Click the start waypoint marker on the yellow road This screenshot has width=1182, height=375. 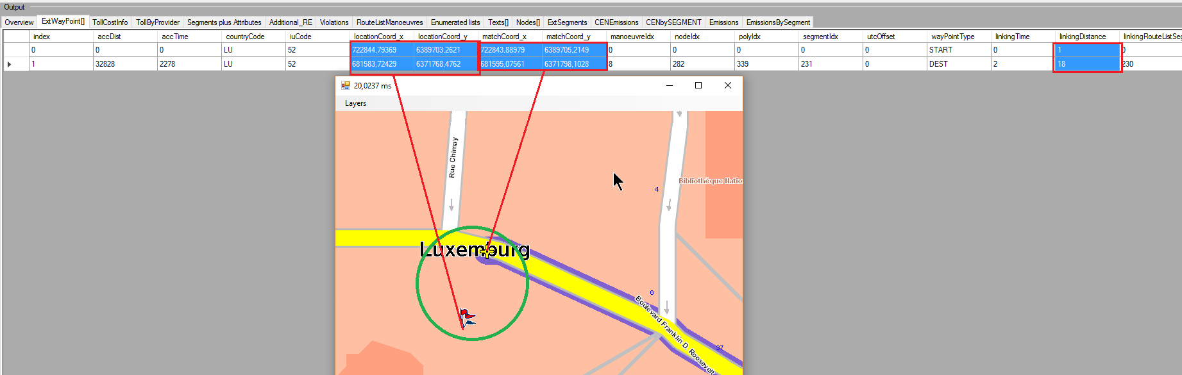click(x=488, y=250)
